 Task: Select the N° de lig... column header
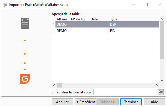pos(79,19)
